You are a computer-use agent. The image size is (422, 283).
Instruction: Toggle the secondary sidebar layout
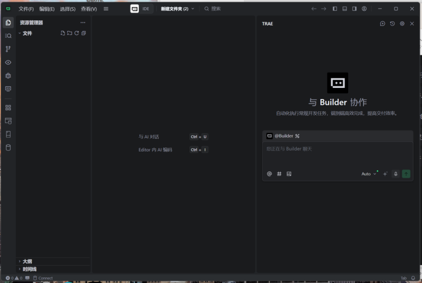click(354, 9)
